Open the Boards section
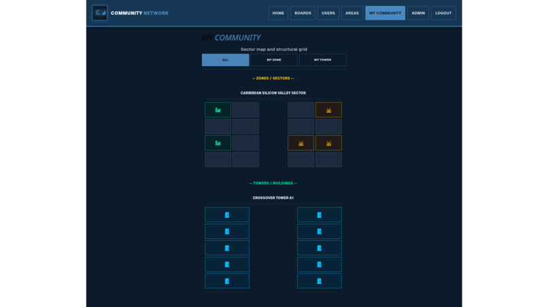This screenshot has height=307, width=548. 303,13
